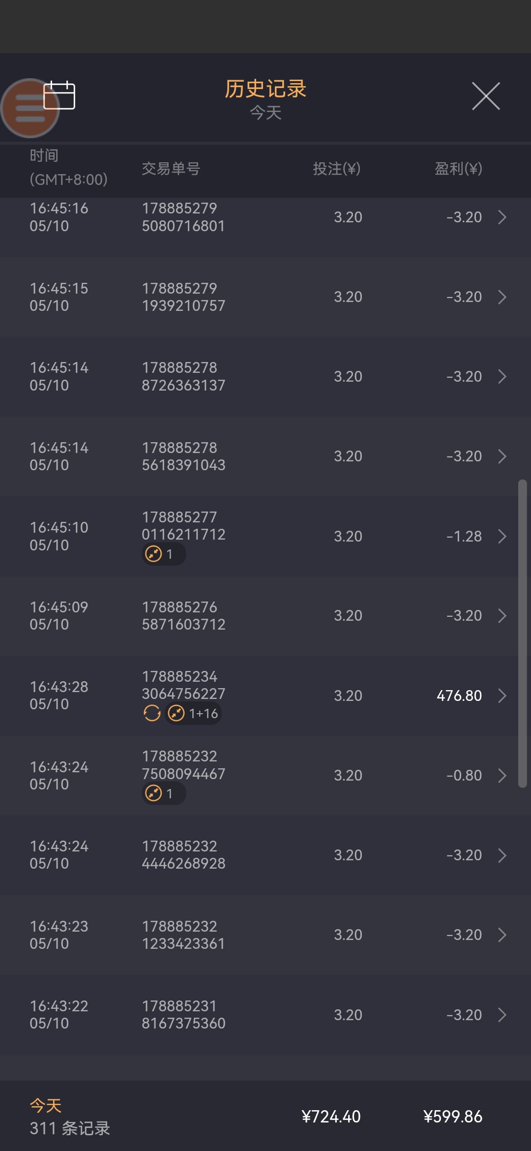Expand the 16:45:15 record chevron

click(502, 297)
